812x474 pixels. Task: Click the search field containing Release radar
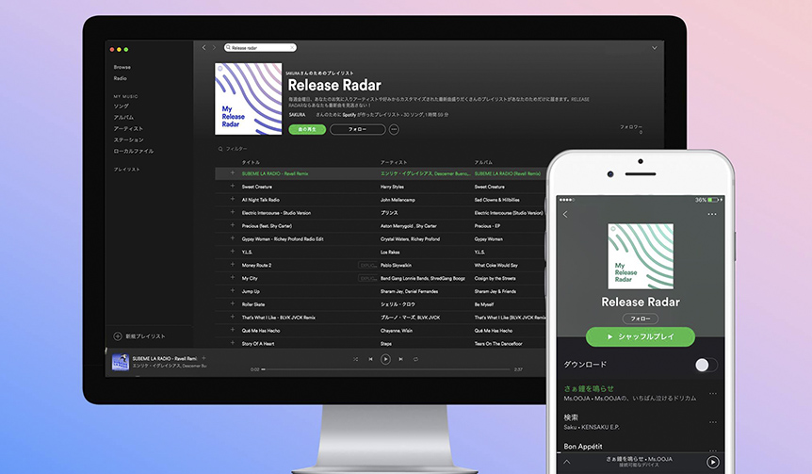(260, 47)
